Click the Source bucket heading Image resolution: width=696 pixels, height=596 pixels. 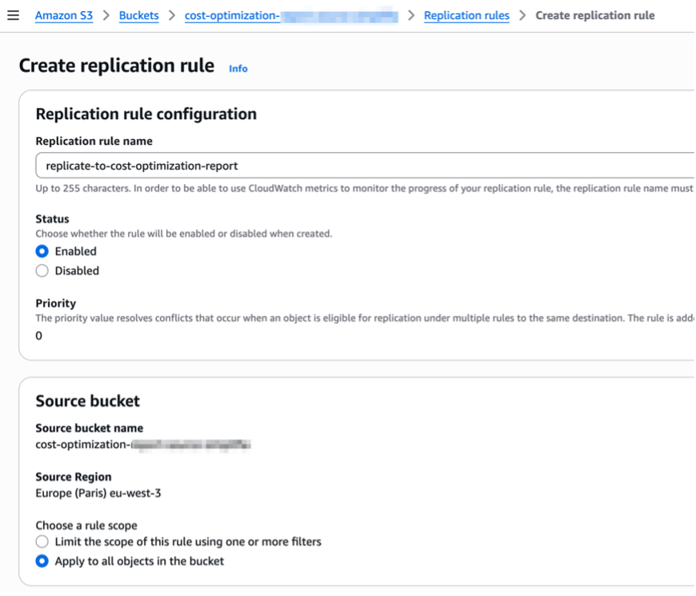click(x=87, y=401)
